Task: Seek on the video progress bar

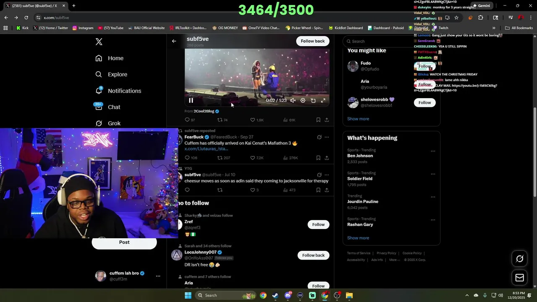Action: coord(257,93)
